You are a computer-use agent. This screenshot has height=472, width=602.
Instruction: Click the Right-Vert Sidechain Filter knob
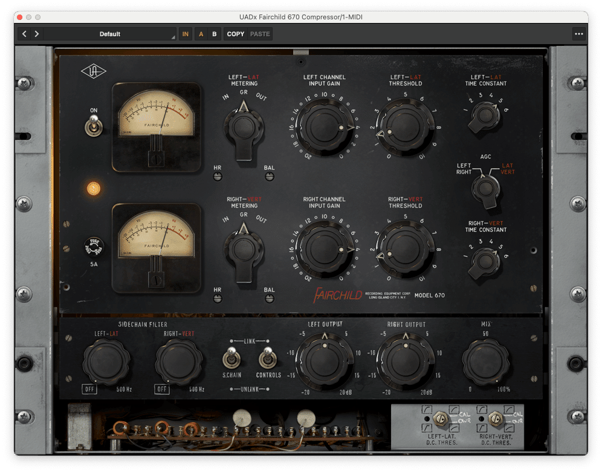tap(179, 361)
